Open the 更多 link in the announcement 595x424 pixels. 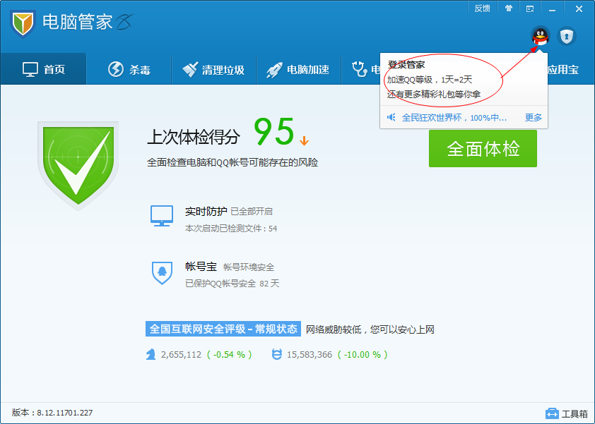click(x=533, y=116)
